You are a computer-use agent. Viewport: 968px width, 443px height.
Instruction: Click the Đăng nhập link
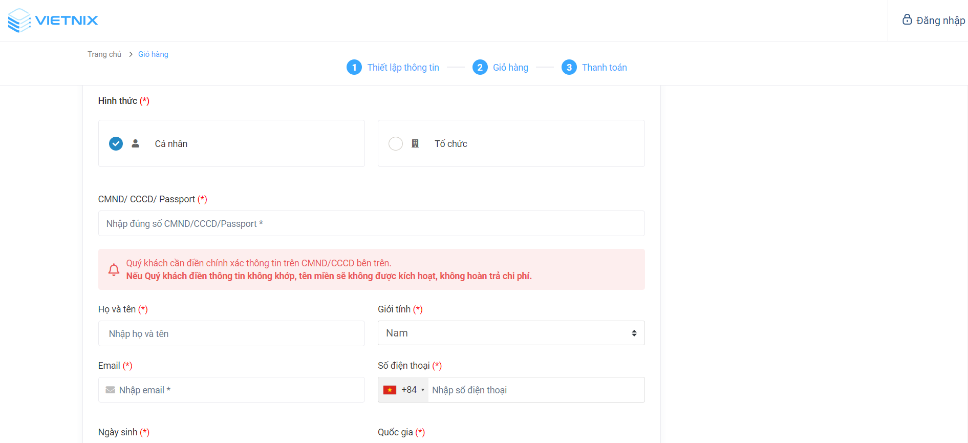[940, 20]
